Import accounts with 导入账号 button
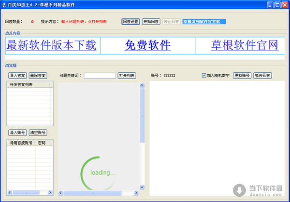290x202 pixels. tap(17, 133)
